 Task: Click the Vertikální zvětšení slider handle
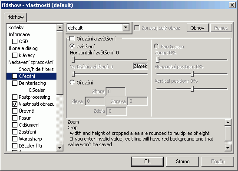tap(73, 74)
